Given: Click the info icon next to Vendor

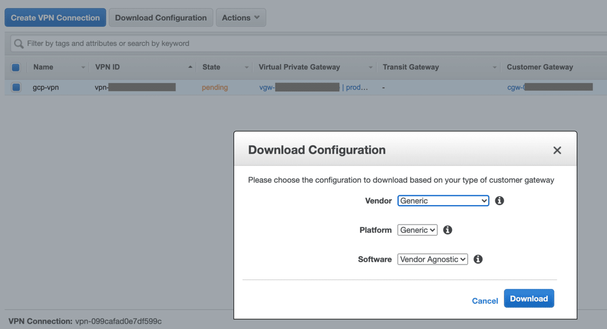Looking at the screenshot, I should [499, 201].
